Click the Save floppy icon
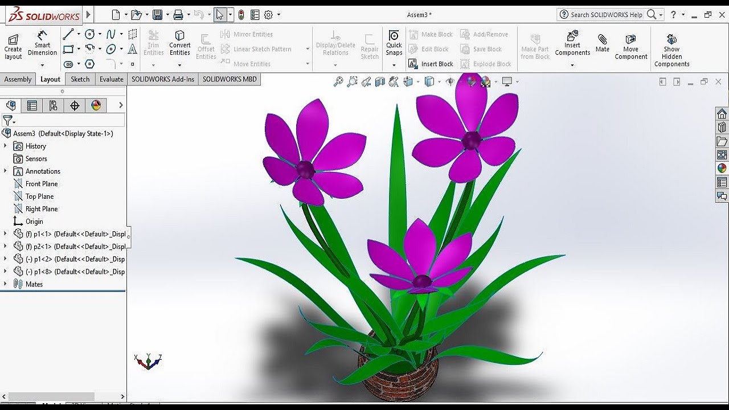729x410 pixels. [x=158, y=15]
